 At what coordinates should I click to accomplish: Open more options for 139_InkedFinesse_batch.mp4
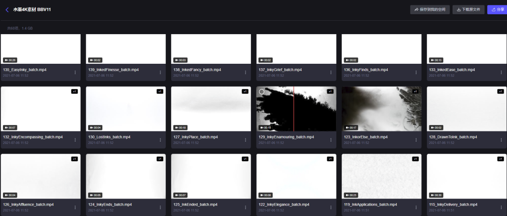click(160, 72)
